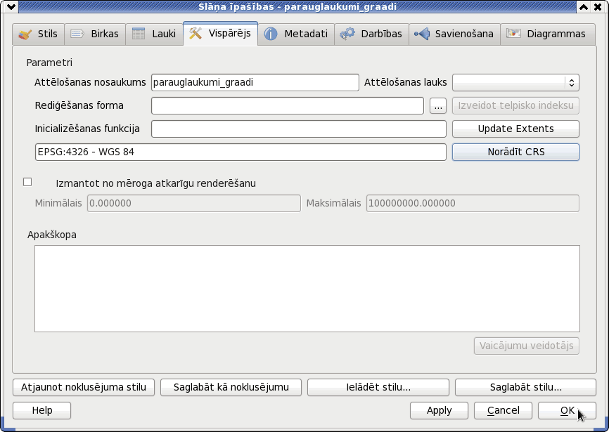
Task: Focus the Rediģēšanas forma input field
Action: (x=288, y=105)
